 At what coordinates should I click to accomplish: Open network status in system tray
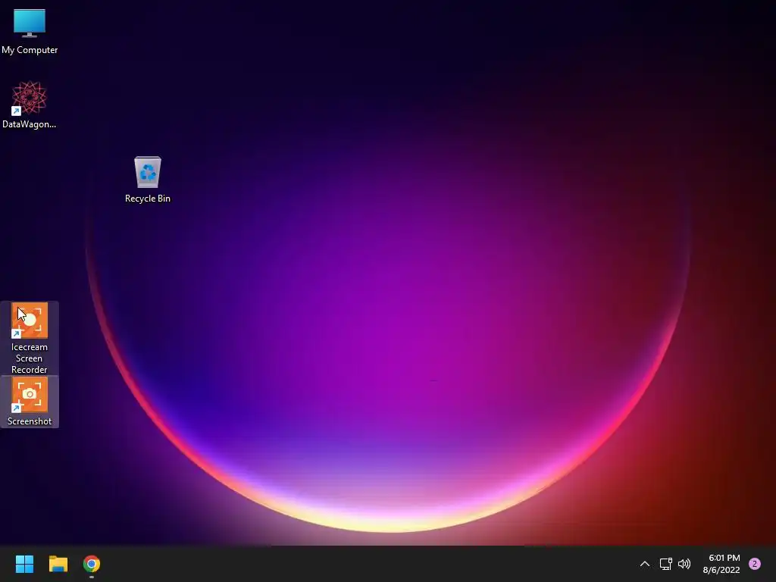click(665, 564)
